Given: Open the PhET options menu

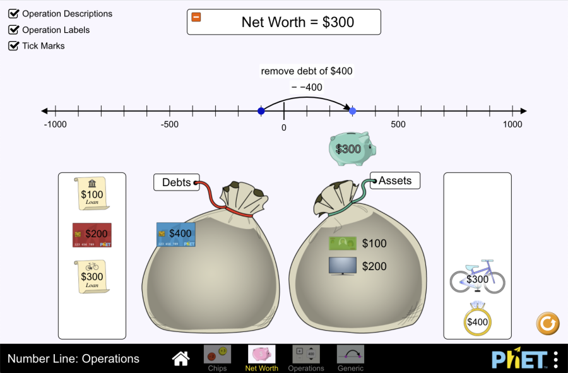Looking at the screenshot, I should 555,358.
